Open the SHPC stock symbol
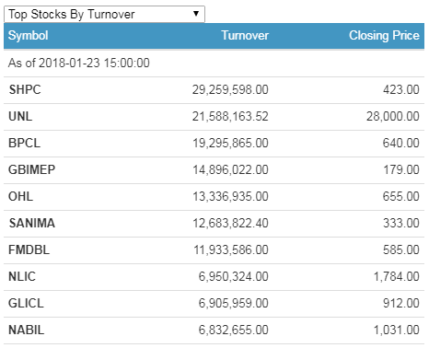This screenshot has width=429, height=348. tap(25, 89)
